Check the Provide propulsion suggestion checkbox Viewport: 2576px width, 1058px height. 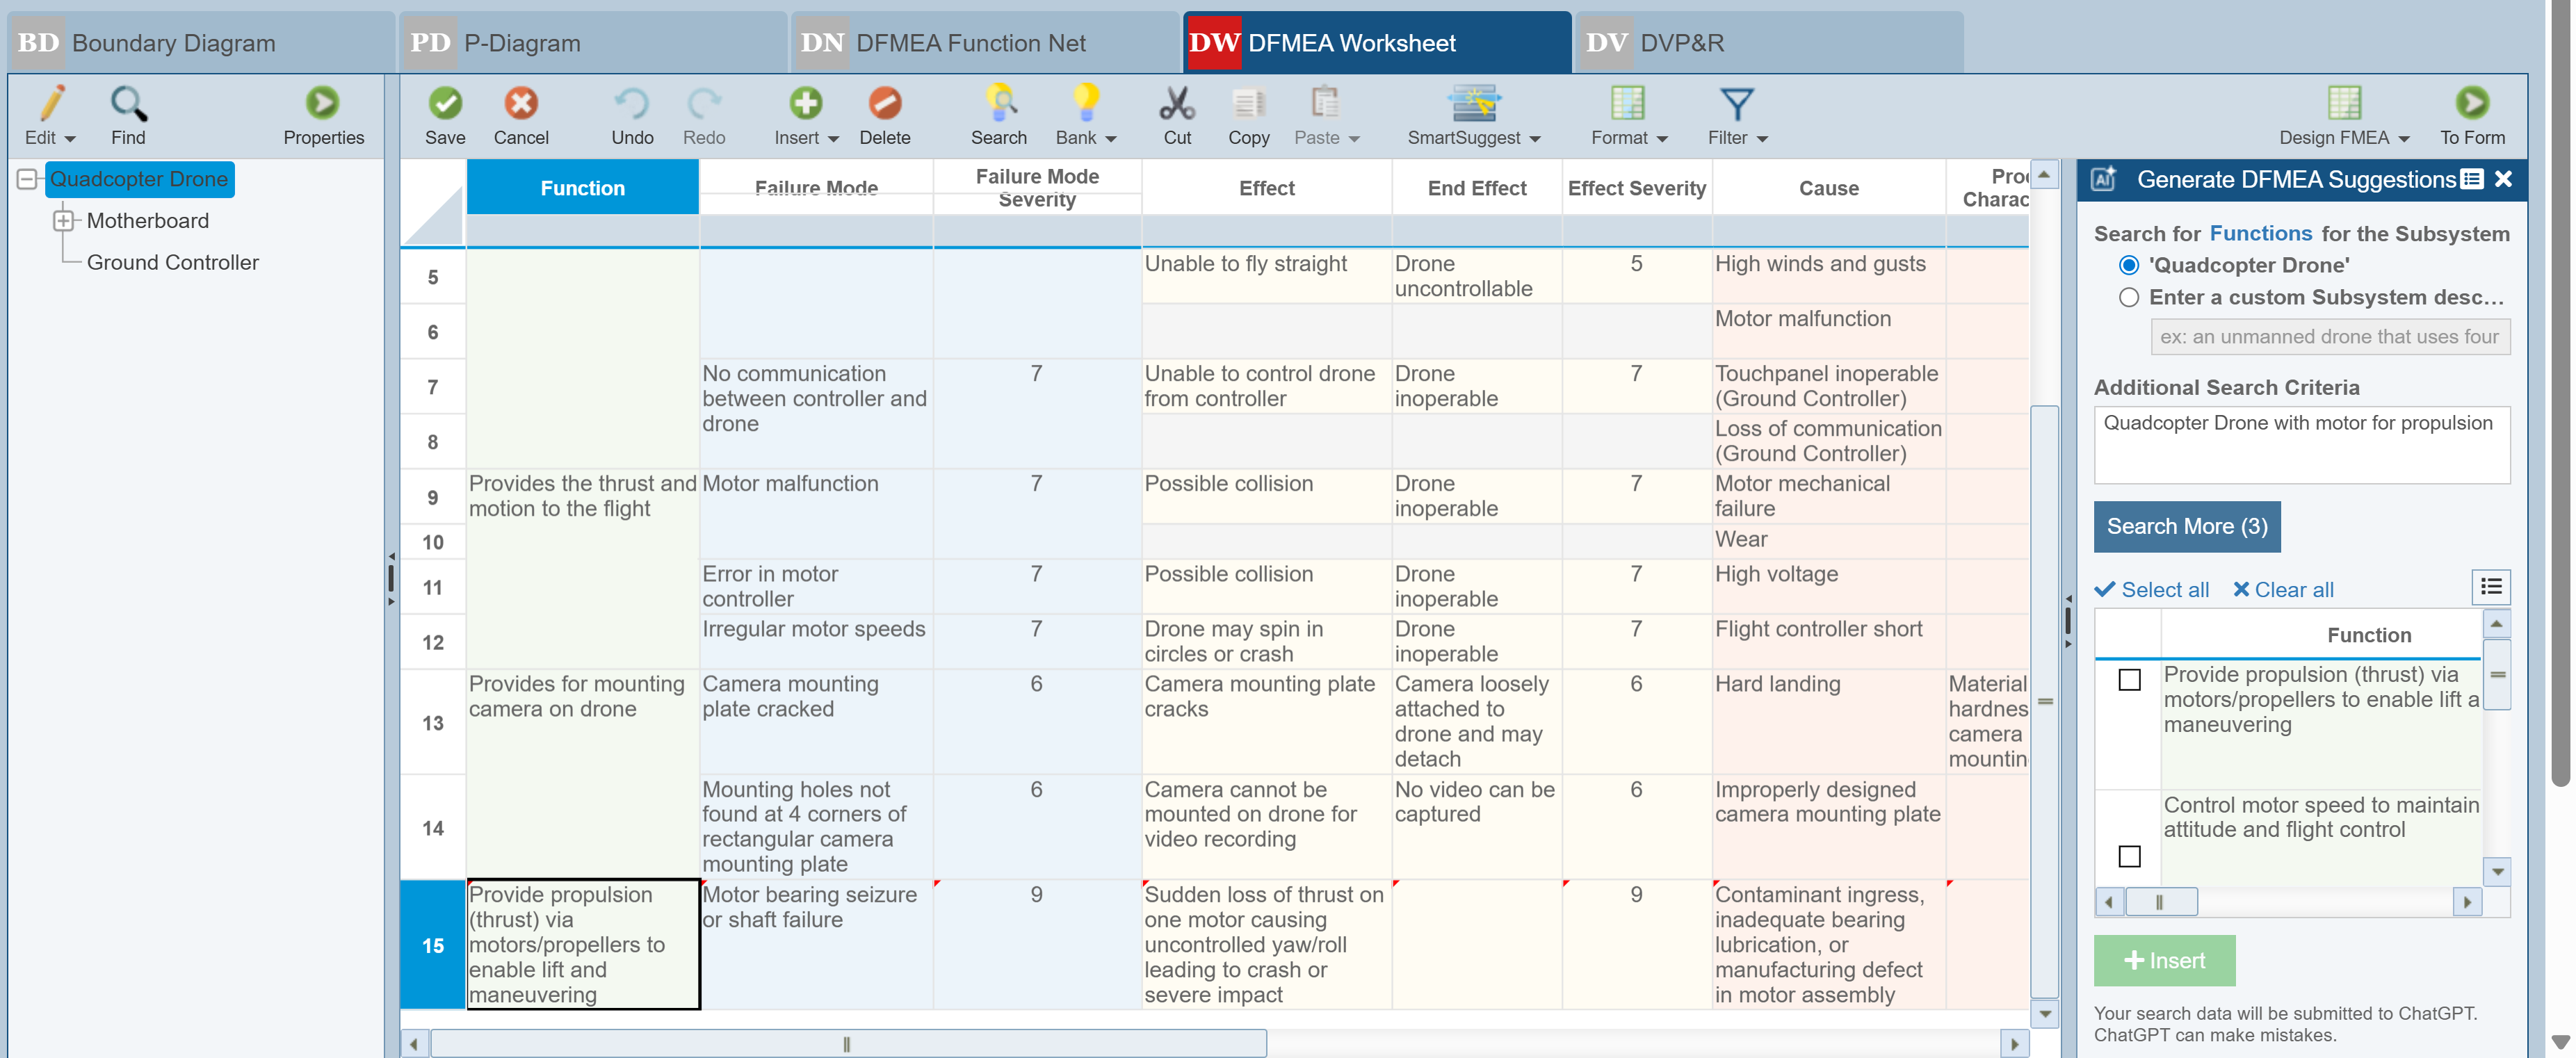pyautogui.click(x=2129, y=680)
